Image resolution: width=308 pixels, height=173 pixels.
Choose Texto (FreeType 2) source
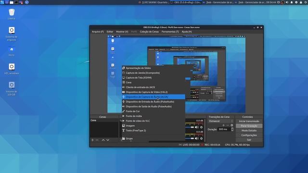click(154, 130)
